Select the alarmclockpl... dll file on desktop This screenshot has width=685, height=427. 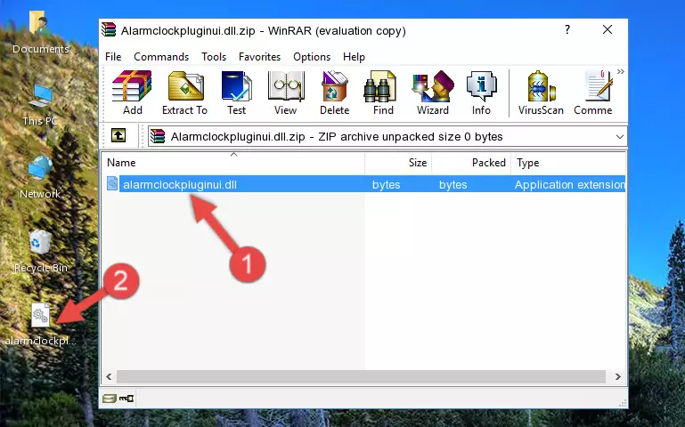[40, 326]
